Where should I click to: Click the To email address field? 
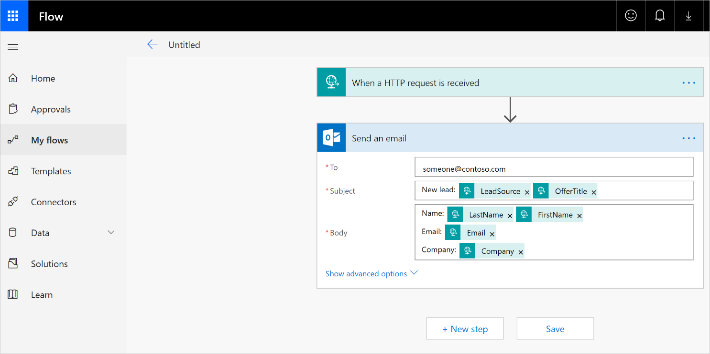point(554,169)
